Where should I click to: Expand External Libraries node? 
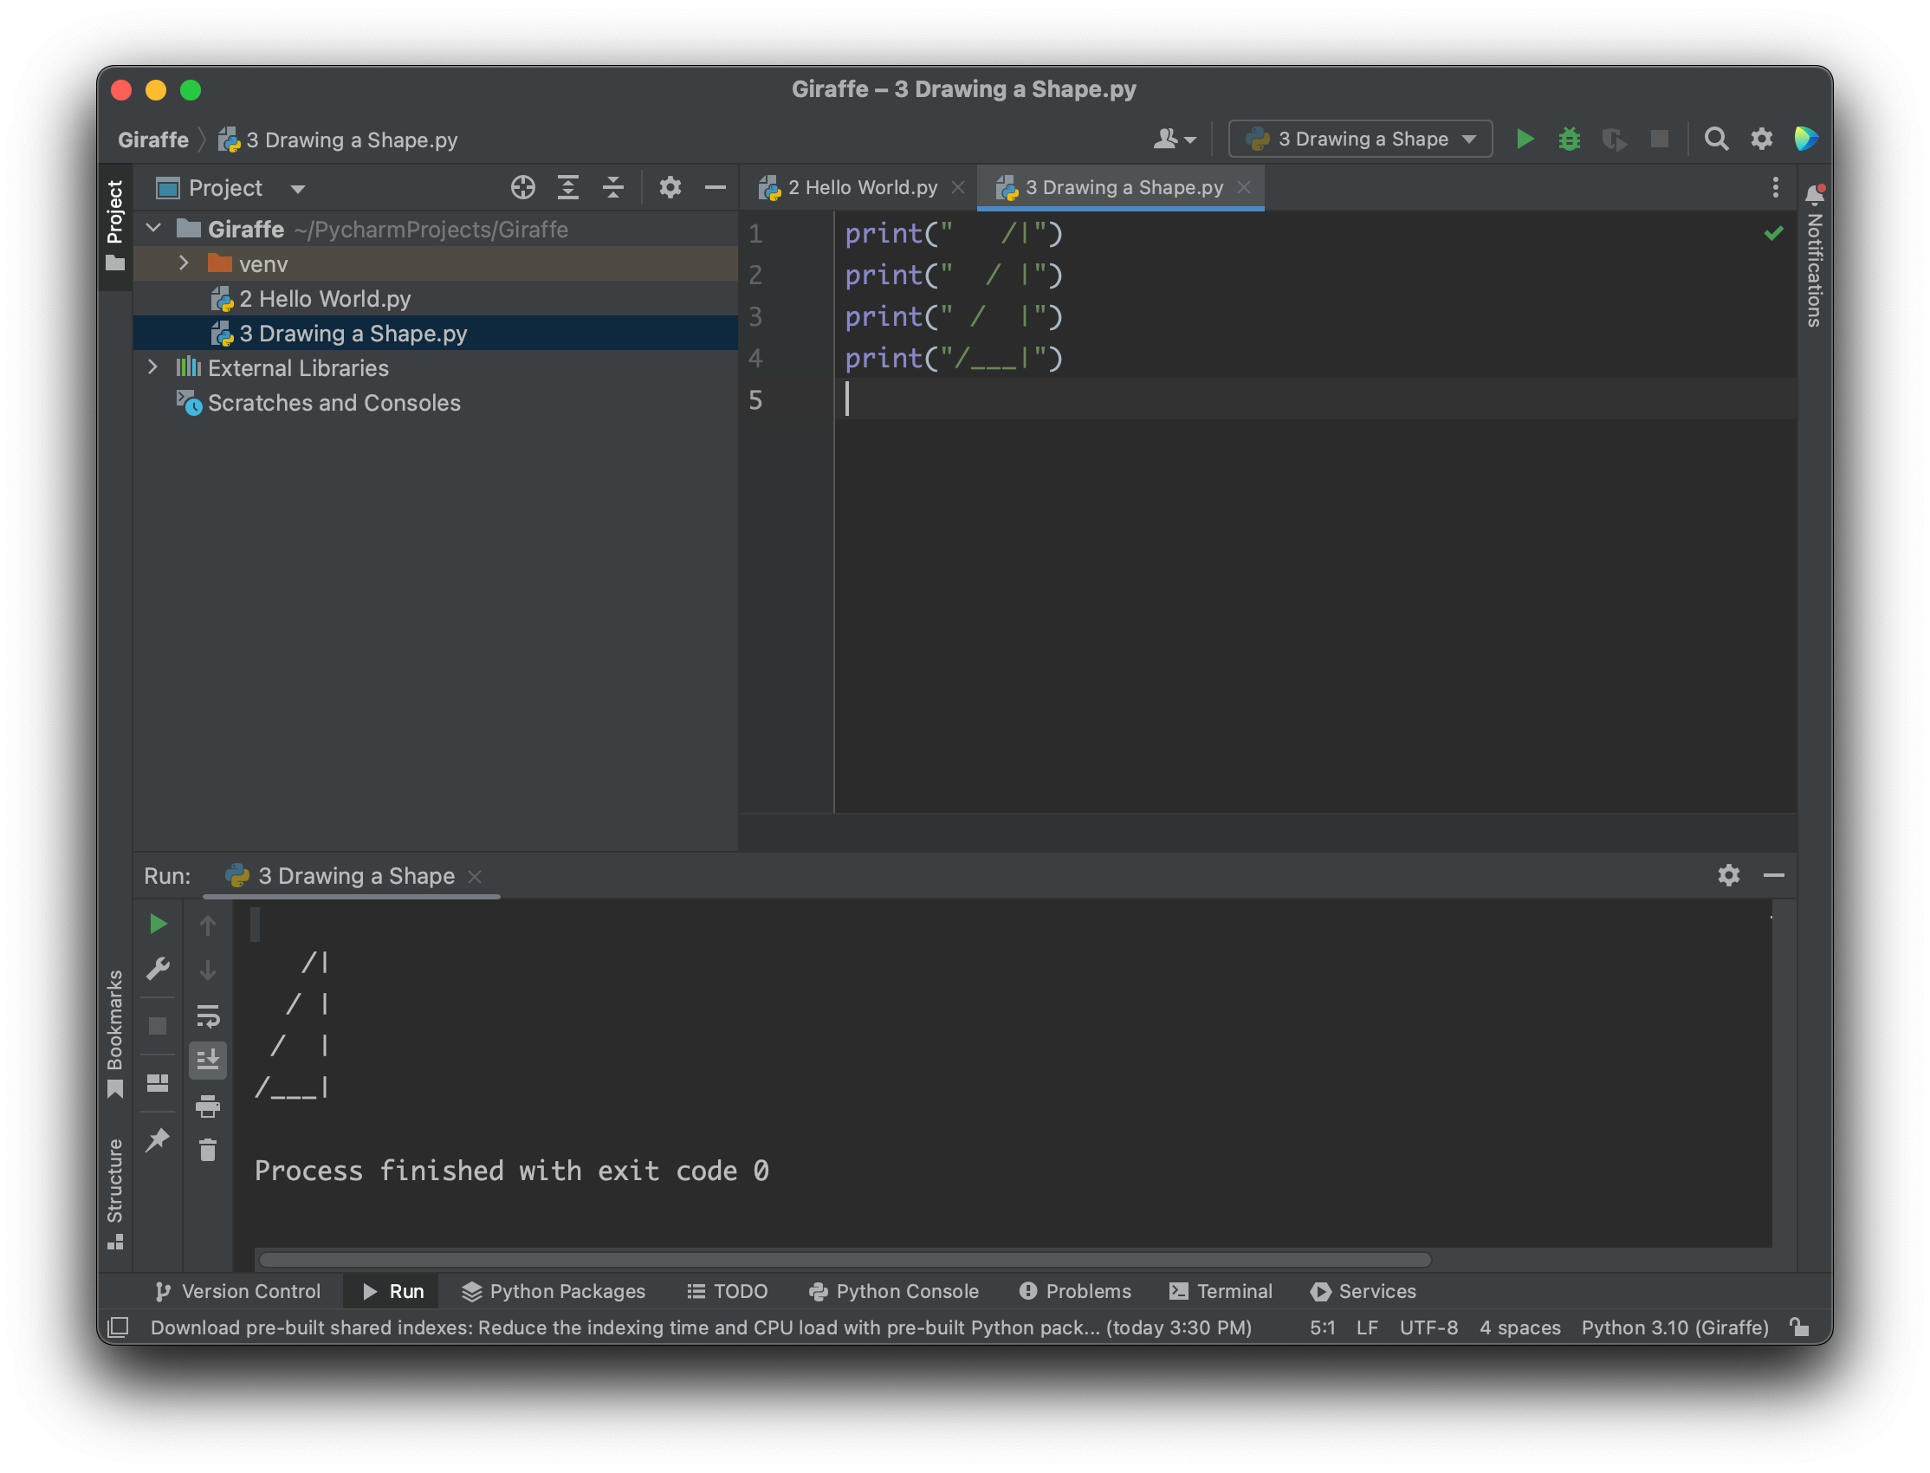coord(152,367)
